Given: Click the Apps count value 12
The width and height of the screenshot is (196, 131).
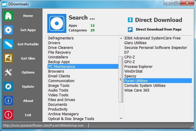Looking at the screenshot, I should coord(92,25).
